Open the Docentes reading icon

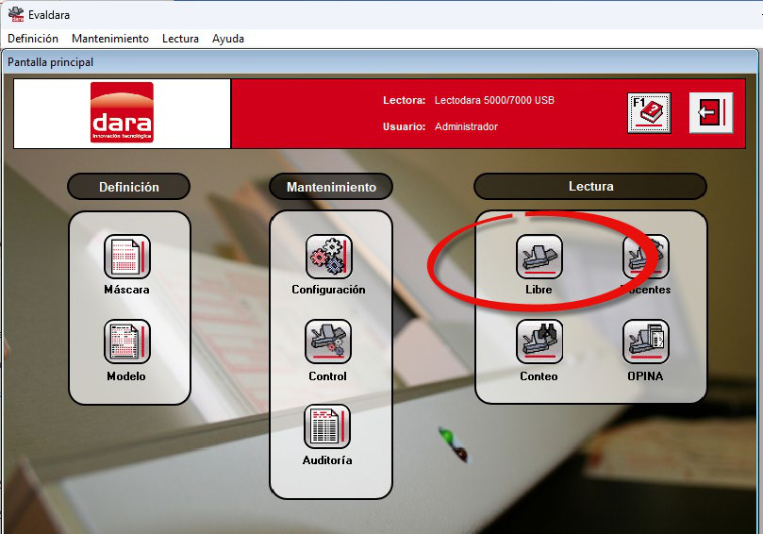click(x=646, y=257)
